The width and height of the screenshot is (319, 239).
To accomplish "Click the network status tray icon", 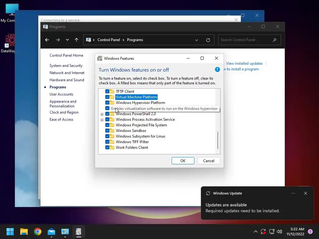I will point(272,232).
